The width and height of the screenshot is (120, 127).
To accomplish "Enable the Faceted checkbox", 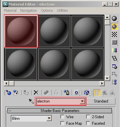I will 88,123.
